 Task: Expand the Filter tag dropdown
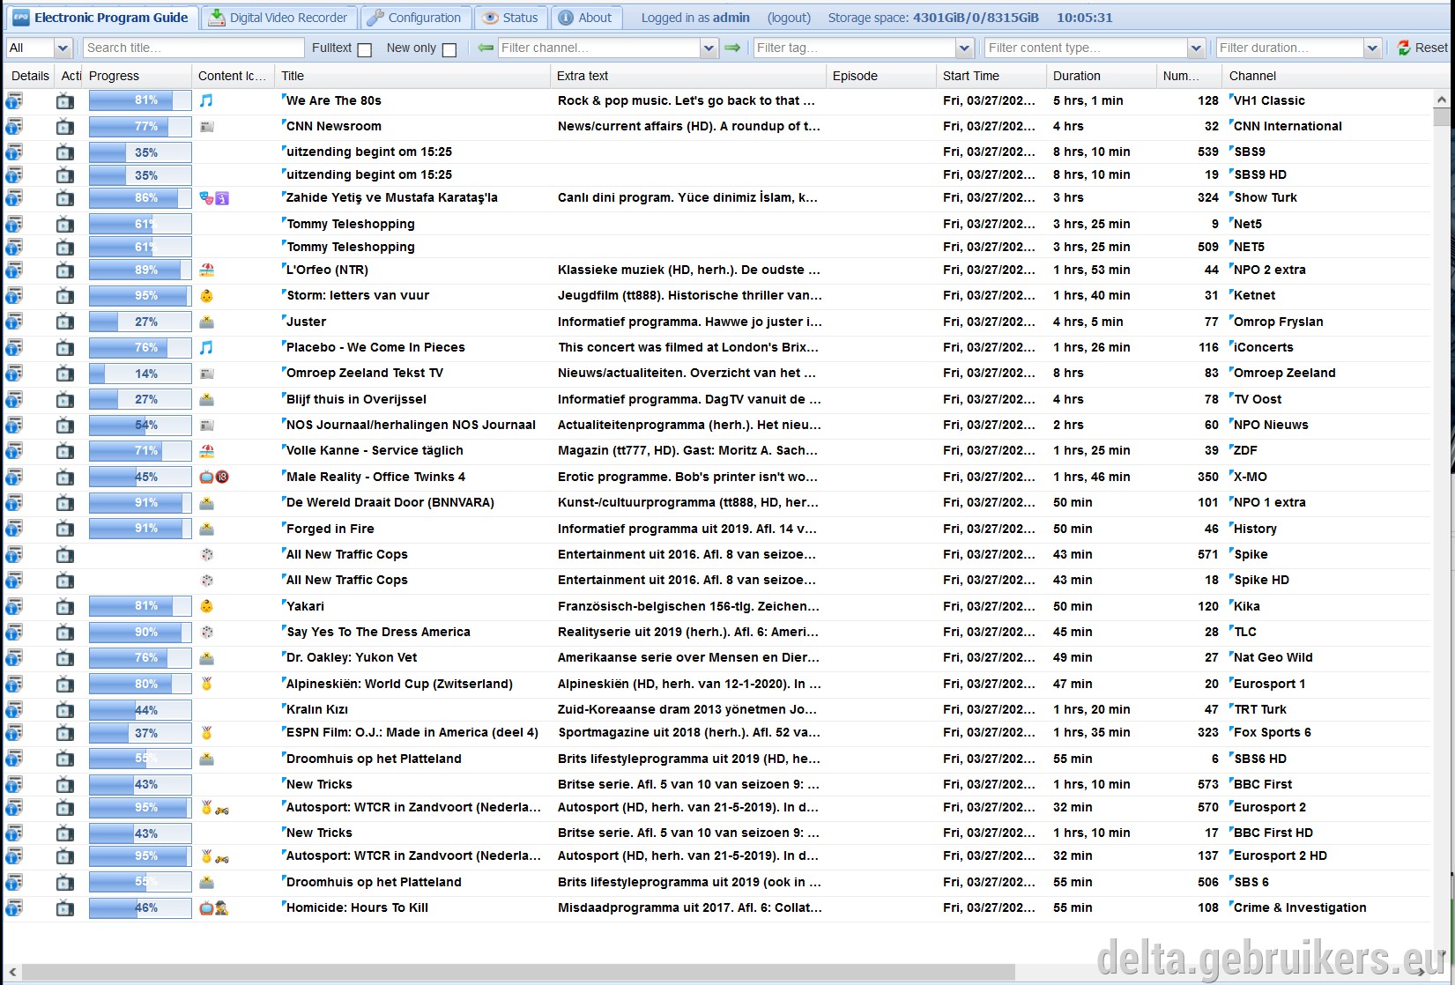point(965,48)
